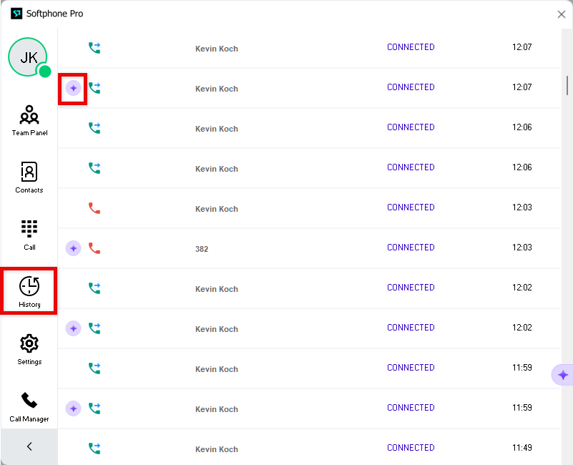The width and height of the screenshot is (573, 465).
Task: Click the red phone icon beside 382
Action: [94, 248]
